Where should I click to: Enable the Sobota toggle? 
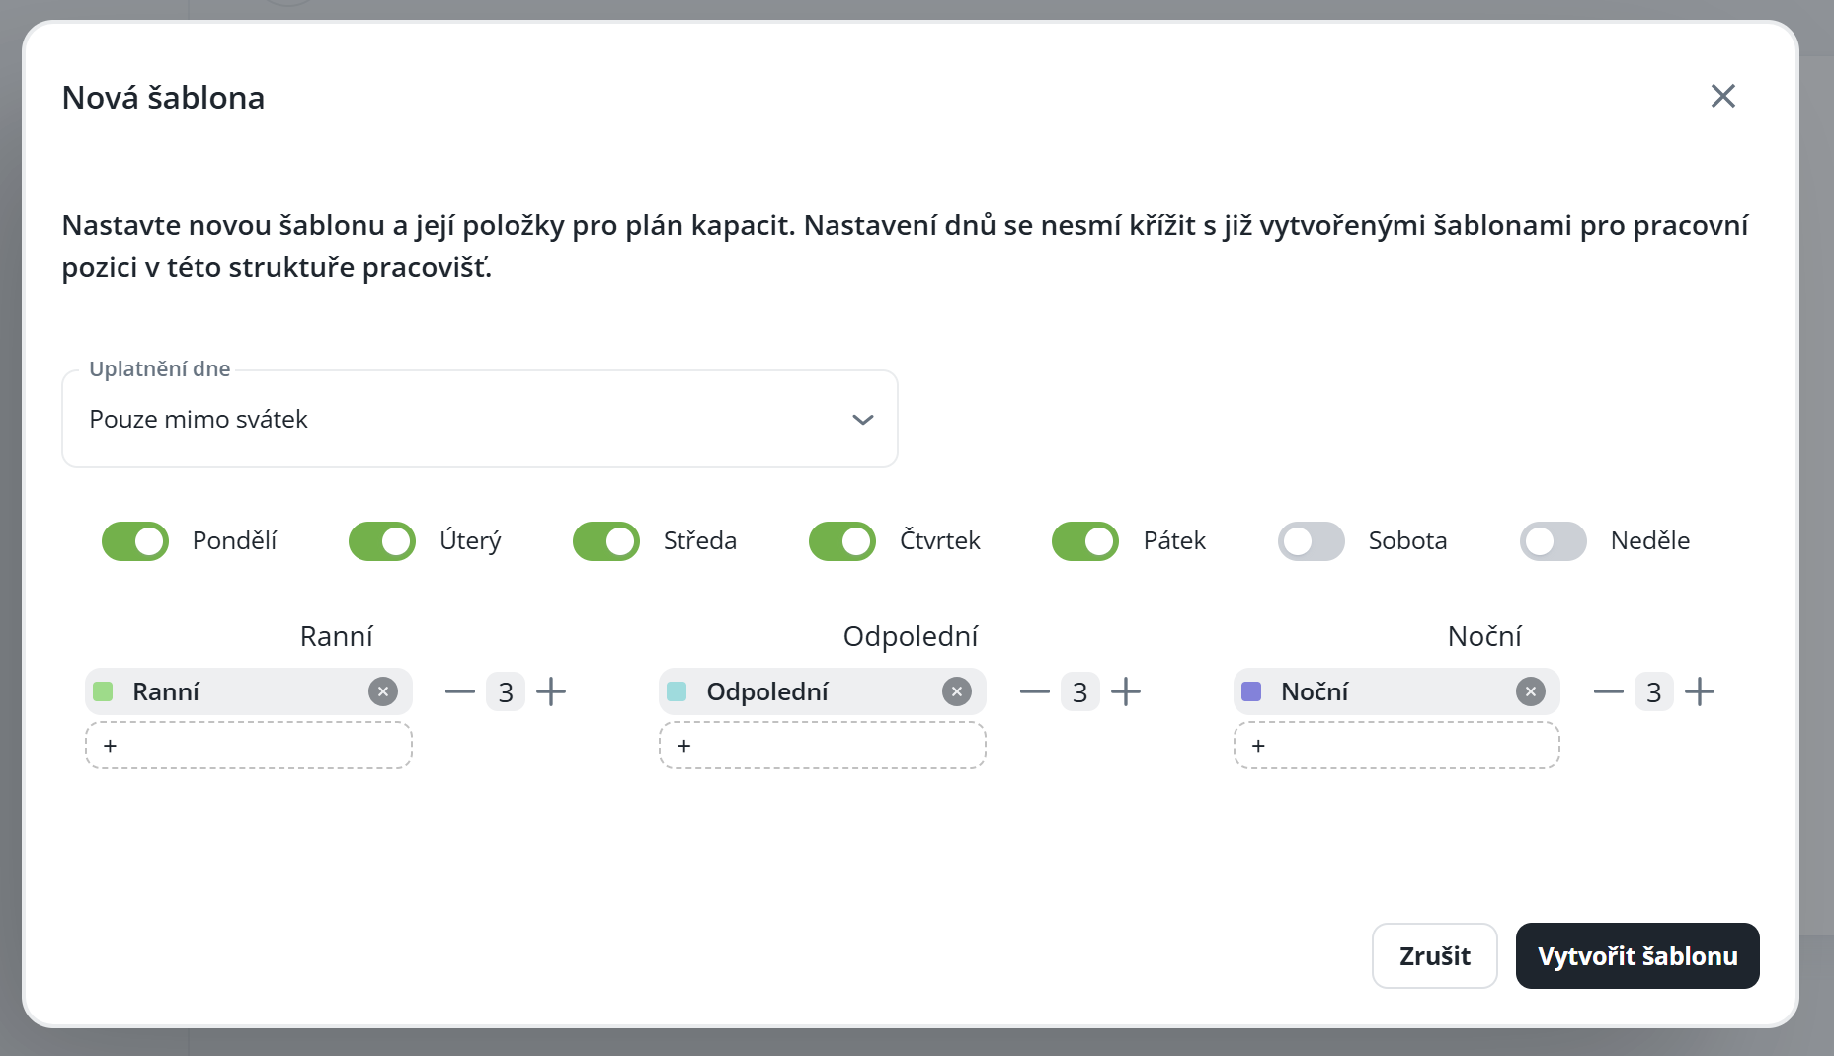pyautogui.click(x=1311, y=541)
